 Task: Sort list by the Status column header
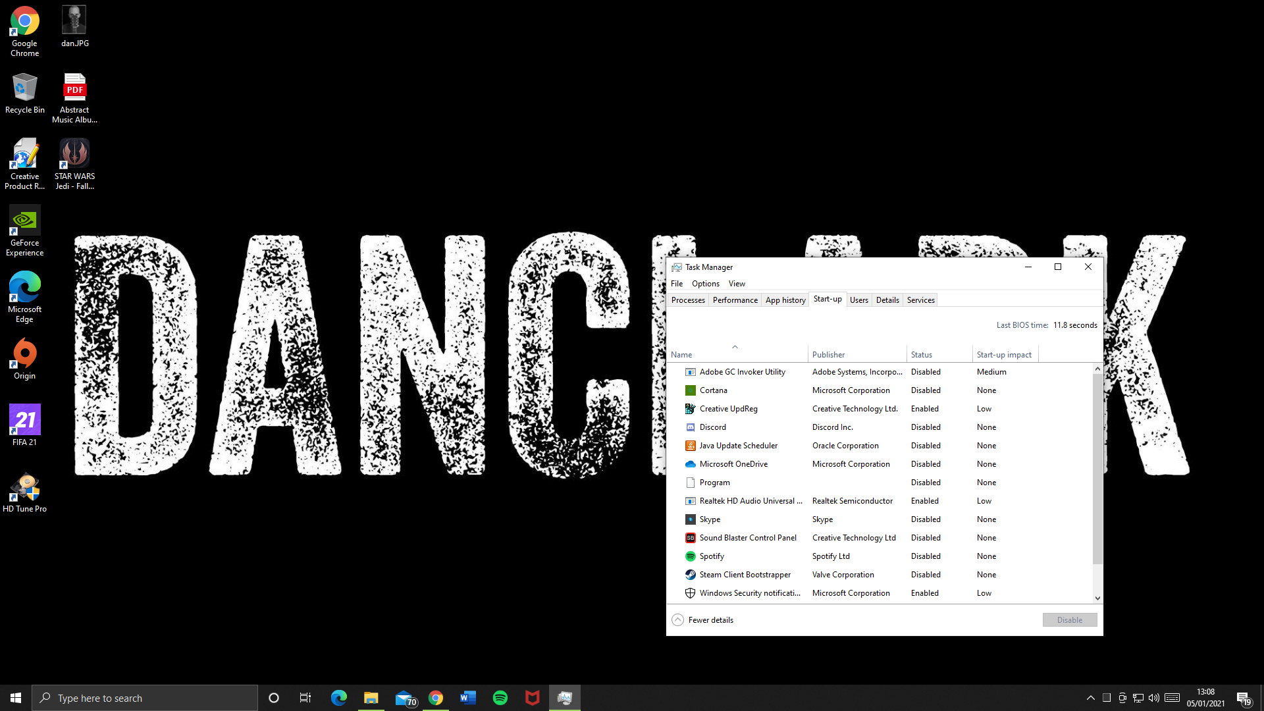[939, 354]
